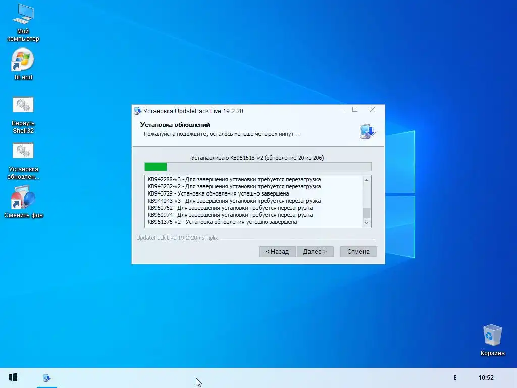The height and width of the screenshot is (388, 517).
Task: Click the show desktop strip at taskbar end
Action: (515, 378)
